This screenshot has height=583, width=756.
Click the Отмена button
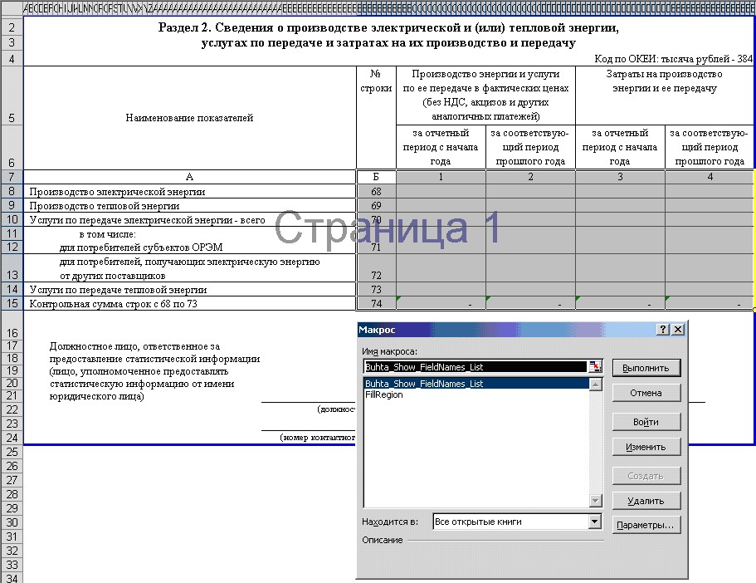coord(646,393)
